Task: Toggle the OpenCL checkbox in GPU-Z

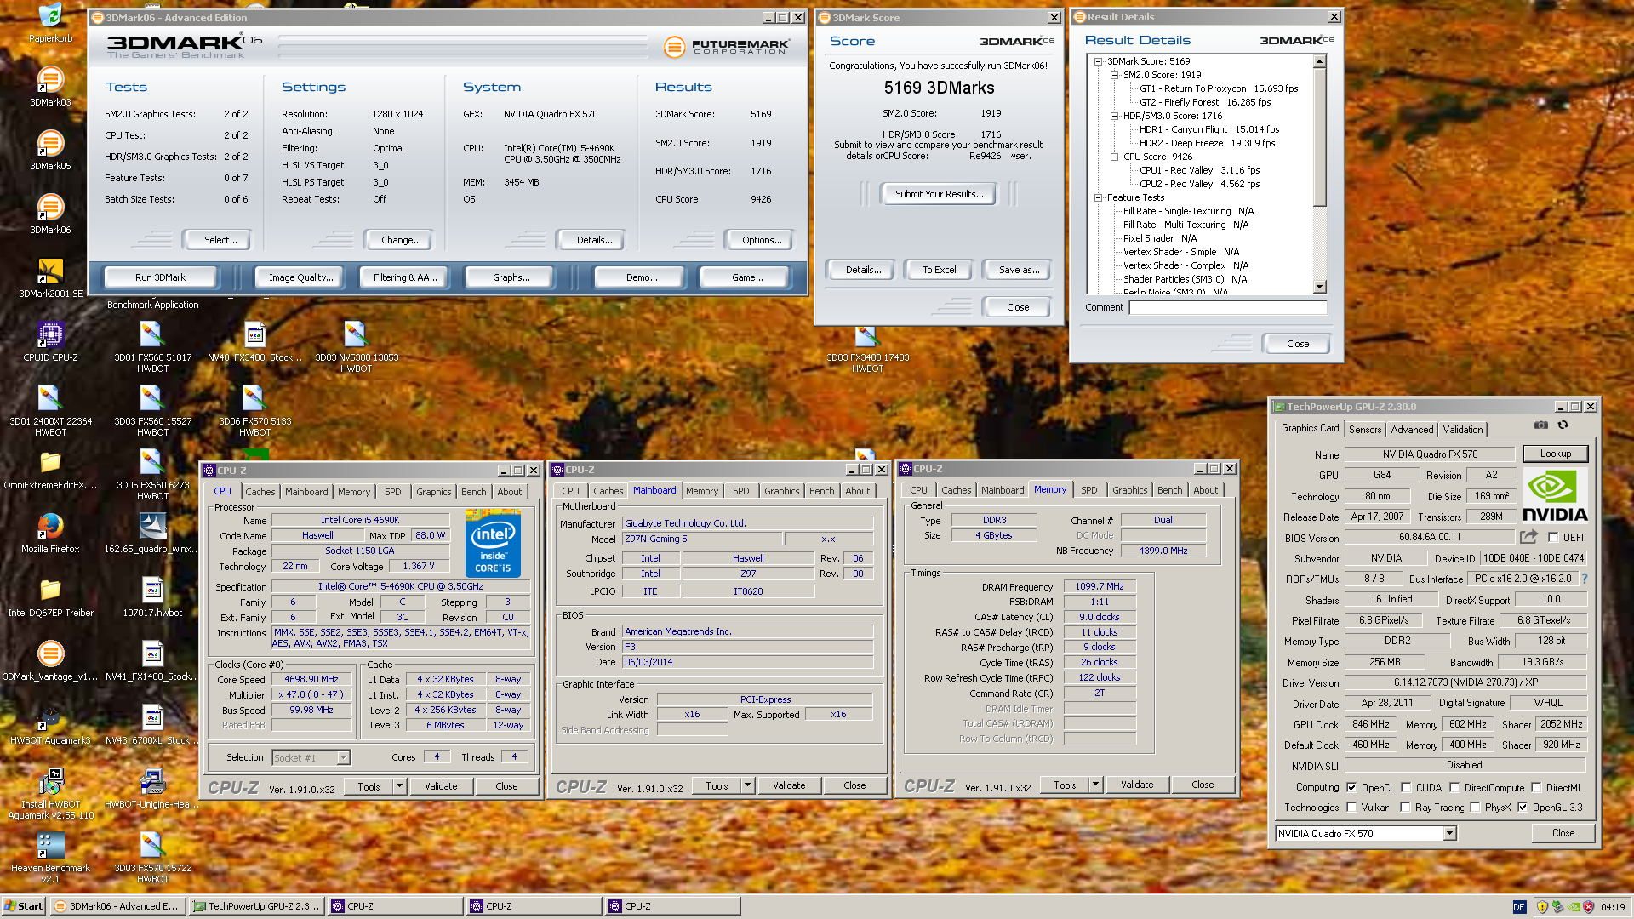Action: 1351,788
